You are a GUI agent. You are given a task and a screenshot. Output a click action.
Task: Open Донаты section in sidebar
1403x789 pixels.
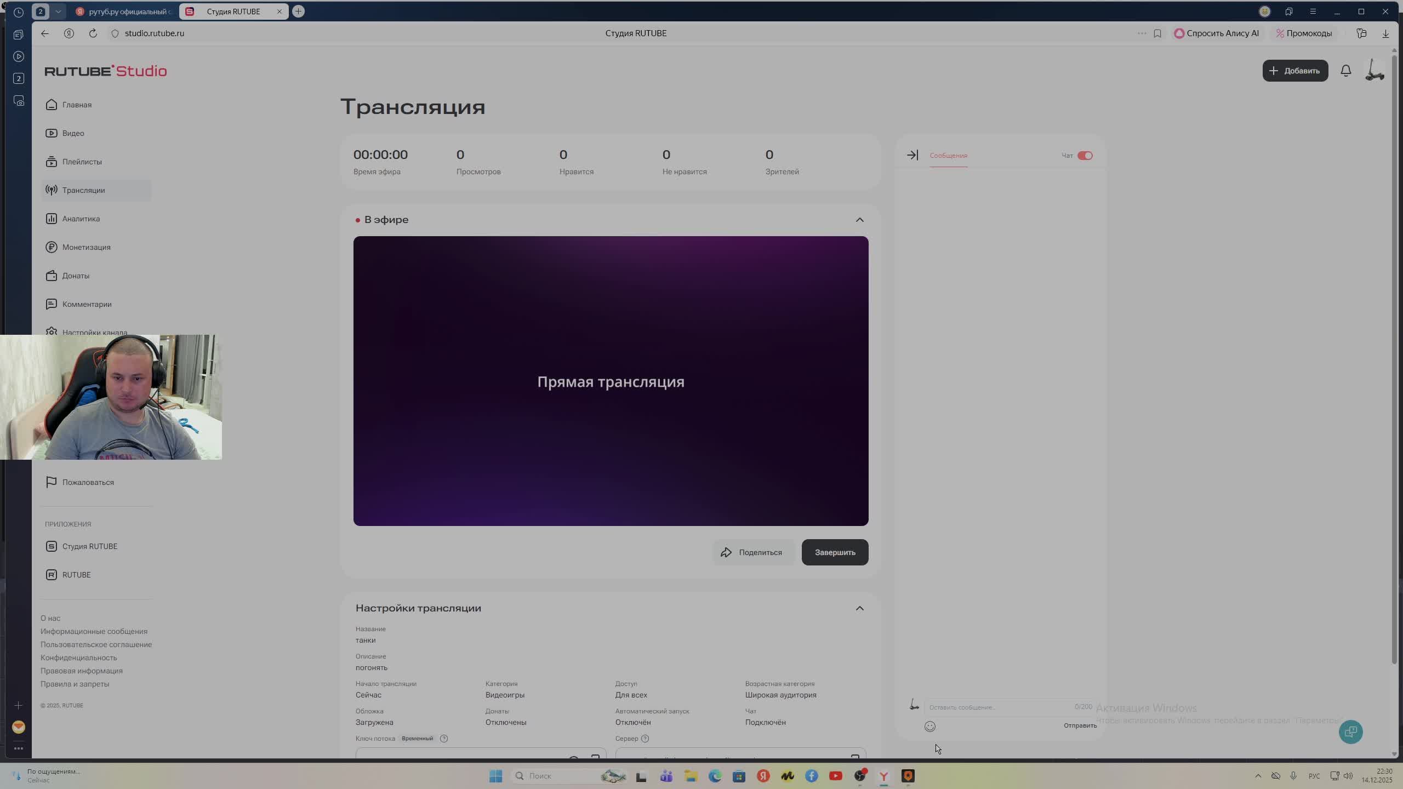click(76, 276)
